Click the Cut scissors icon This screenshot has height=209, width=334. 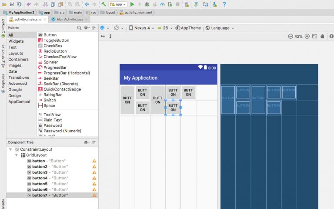click(45, 4)
